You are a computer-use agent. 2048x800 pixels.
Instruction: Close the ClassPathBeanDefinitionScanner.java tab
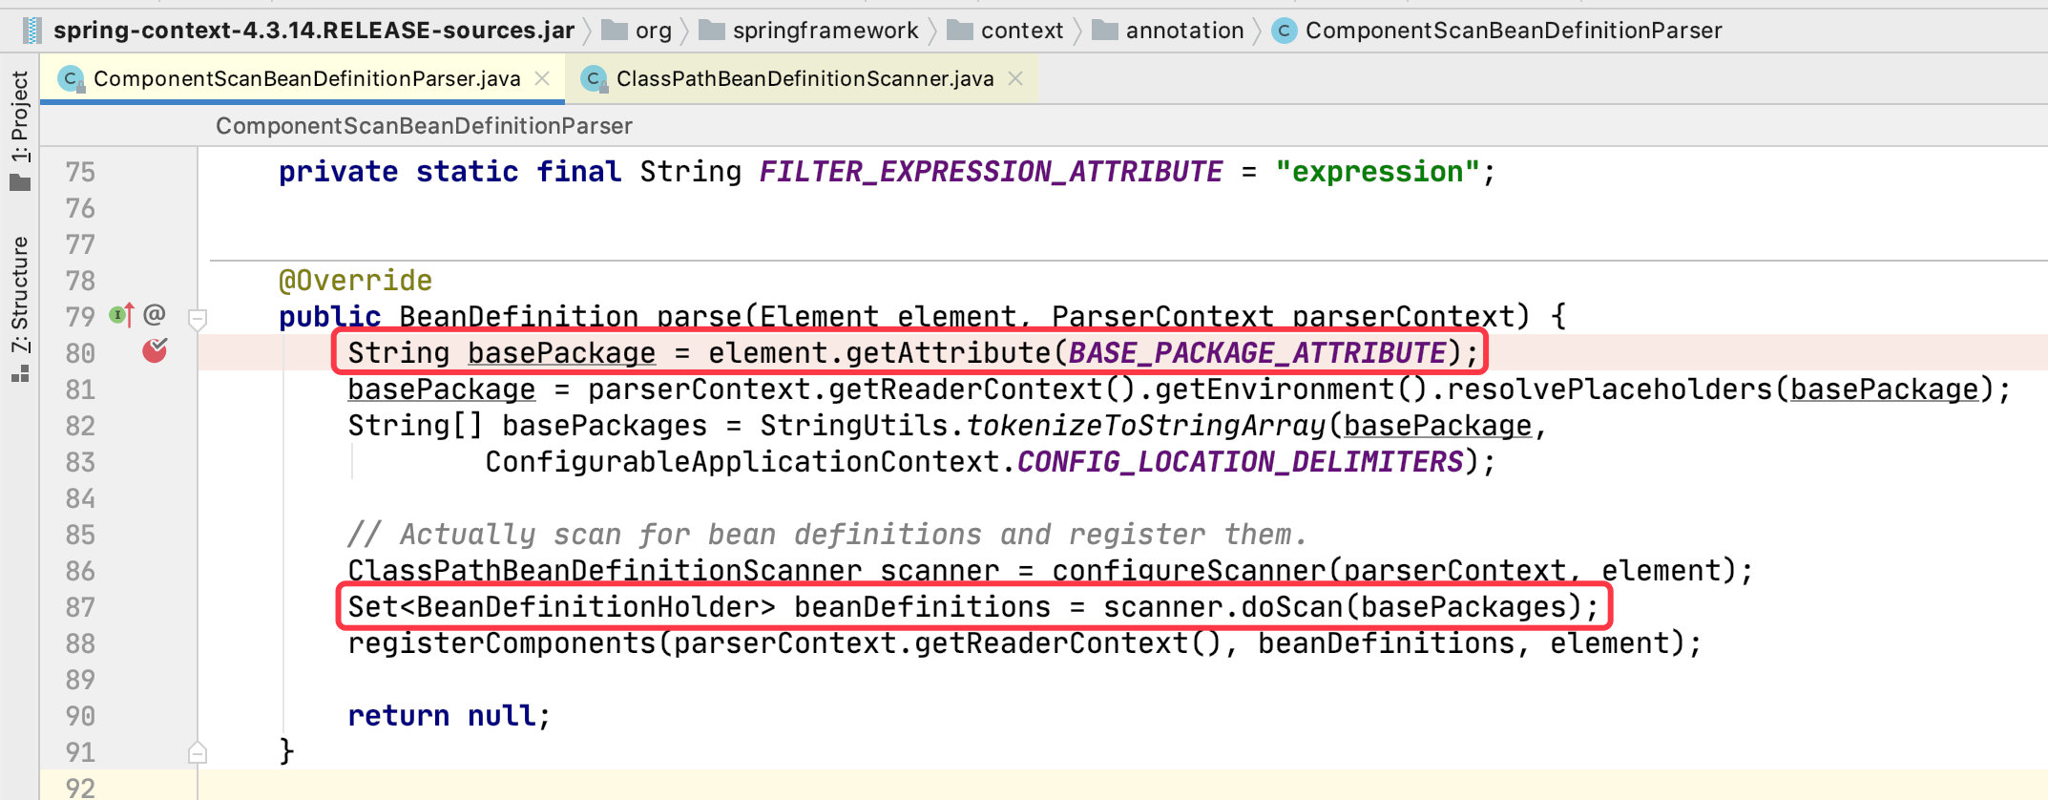[1015, 78]
